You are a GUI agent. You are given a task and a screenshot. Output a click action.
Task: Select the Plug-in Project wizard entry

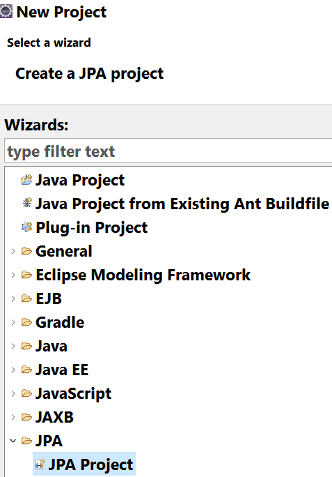click(x=91, y=227)
